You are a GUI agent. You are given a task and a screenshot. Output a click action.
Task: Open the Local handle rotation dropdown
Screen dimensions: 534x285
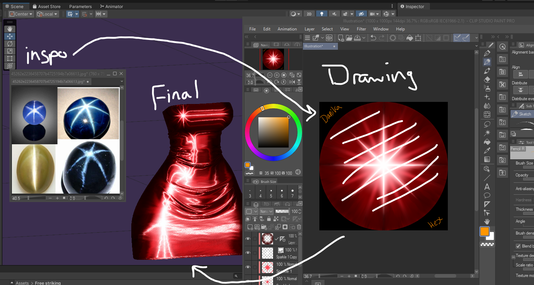[47, 14]
